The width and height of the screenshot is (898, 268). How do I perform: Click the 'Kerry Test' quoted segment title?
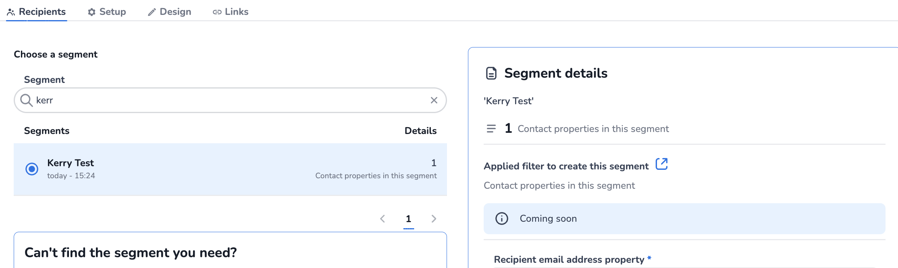click(509, 101)
